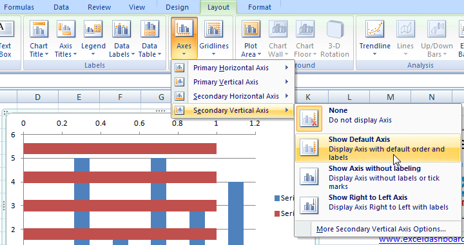Switch to the Format ribbon tab
The image size is (464, 245).
coord(260,7)
